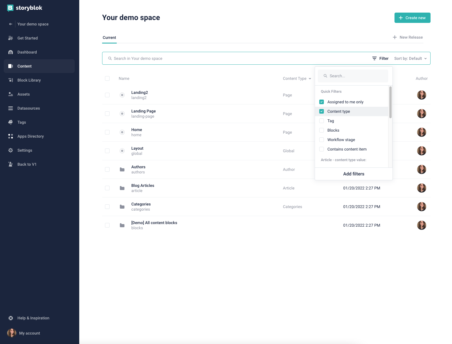Open the Sort by: Default dropdown
Image resolution: width=452 pixels, height=344 pixels.
411,58
